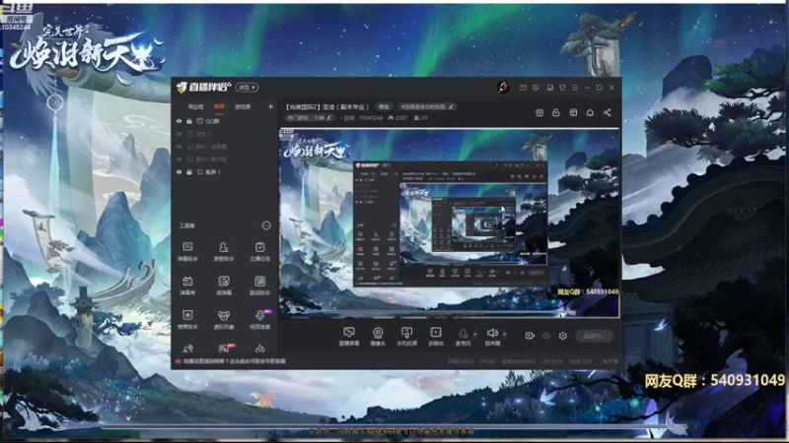Open the 弹幕秀 danmaku show tool
This screenshot has width=789, height=443.
point(187,285)
